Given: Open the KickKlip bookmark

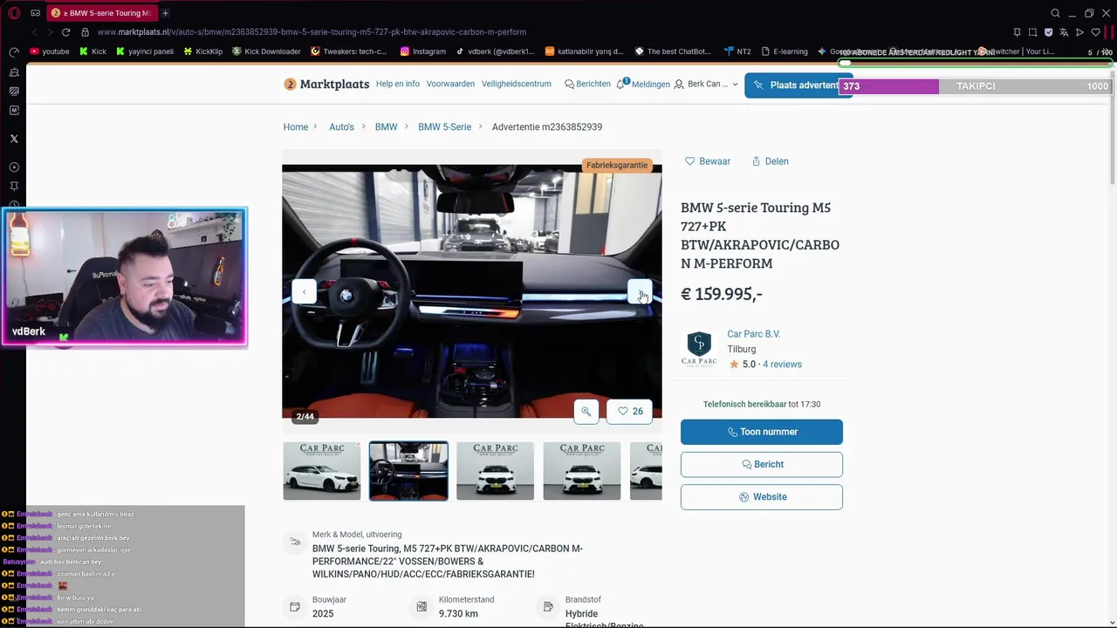Looking at the screenshot, I should [203, 51].
